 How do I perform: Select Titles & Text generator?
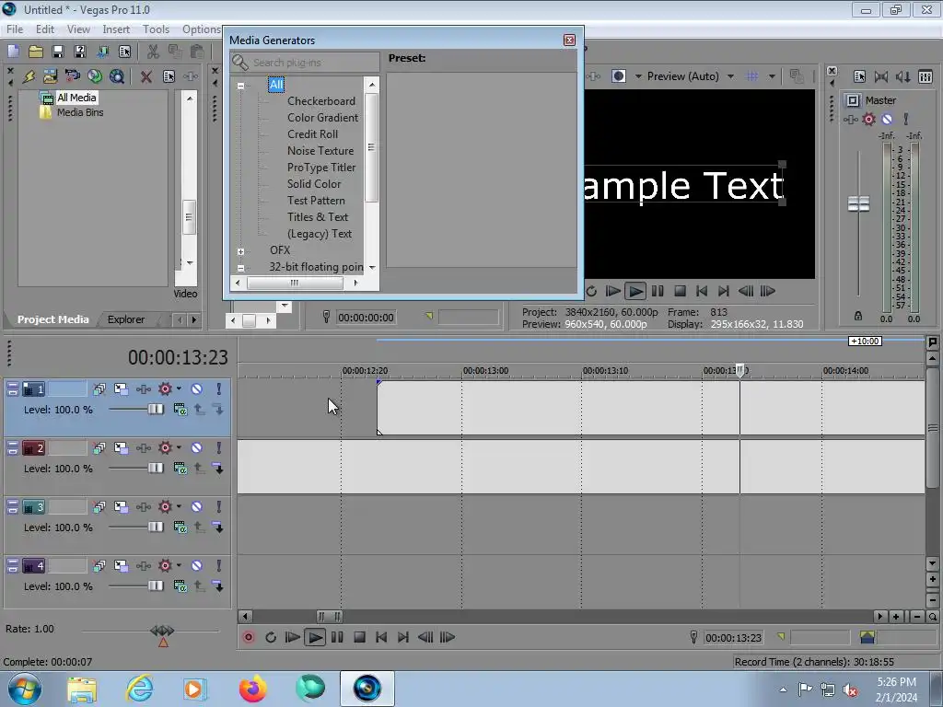click(x=318, y=217)
